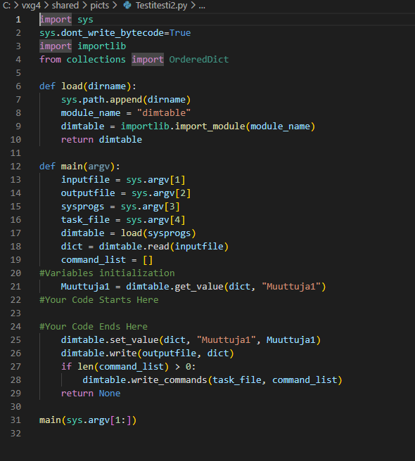The image size is (415, 461).
Task: Click line number 12 in gutter
Action: tap(15, 167)
